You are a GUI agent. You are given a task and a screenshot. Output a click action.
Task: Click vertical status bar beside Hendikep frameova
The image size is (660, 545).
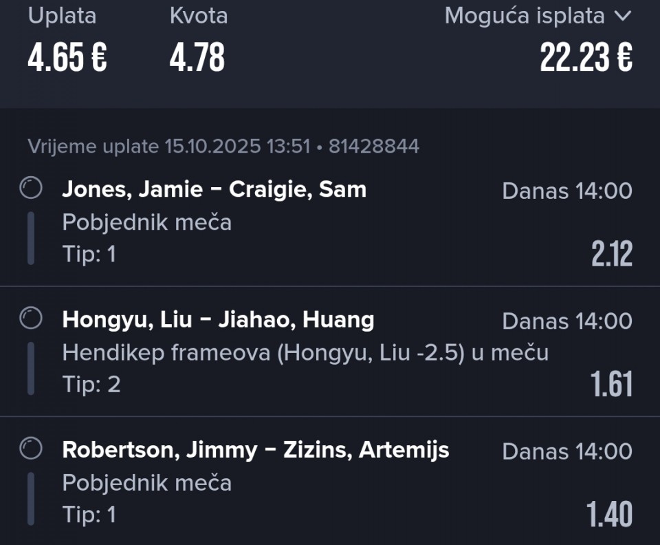(x=31, y=369)
